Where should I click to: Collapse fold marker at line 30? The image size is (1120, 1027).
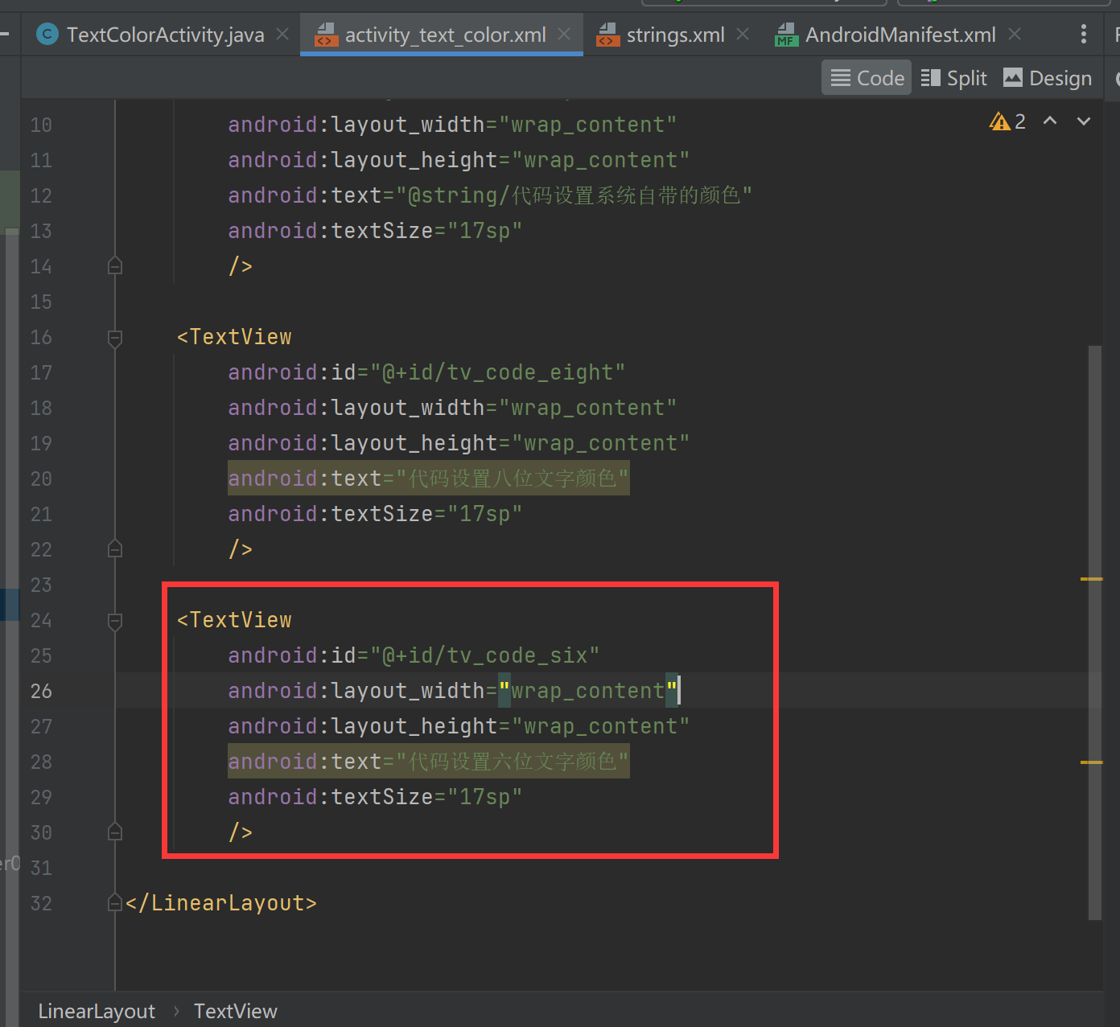tap(115, 832)
